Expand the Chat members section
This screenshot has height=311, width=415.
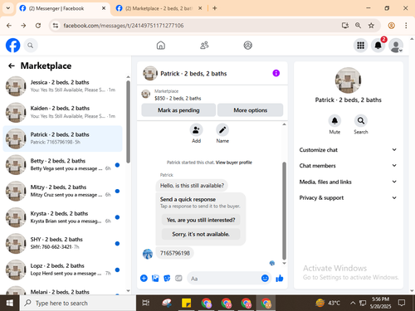tap(348, 166)
